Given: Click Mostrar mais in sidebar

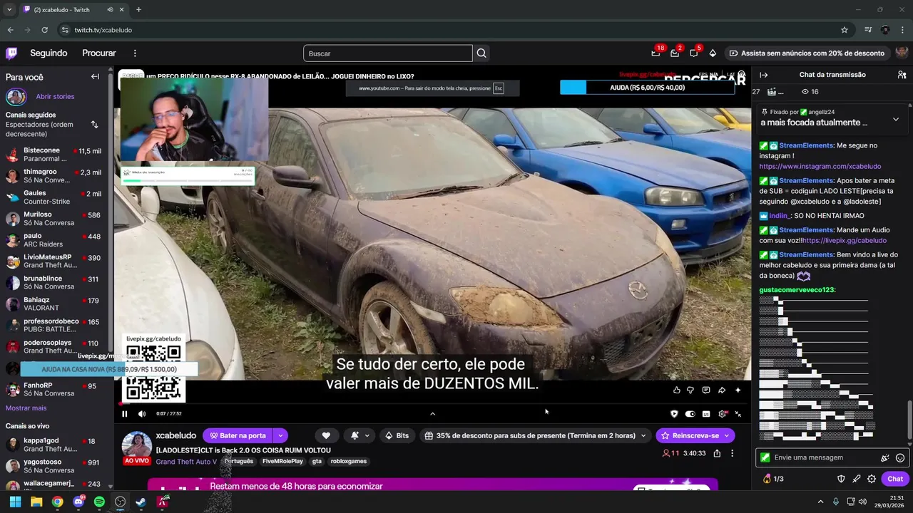Looking at the screenshot, I should [26, 408].
